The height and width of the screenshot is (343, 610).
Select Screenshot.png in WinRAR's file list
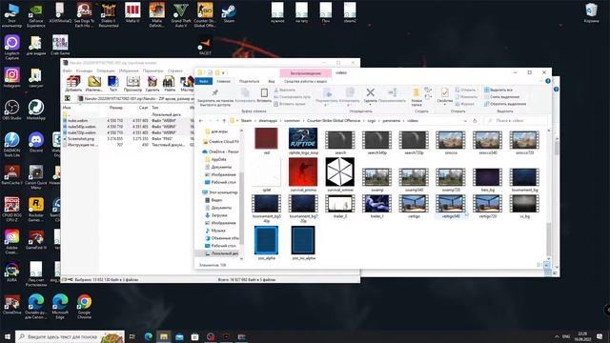(x=80, y=139)
